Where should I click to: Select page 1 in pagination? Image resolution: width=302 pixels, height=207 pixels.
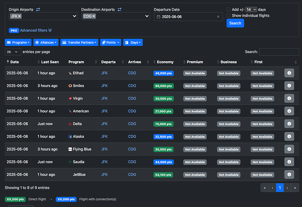(280, 188)
